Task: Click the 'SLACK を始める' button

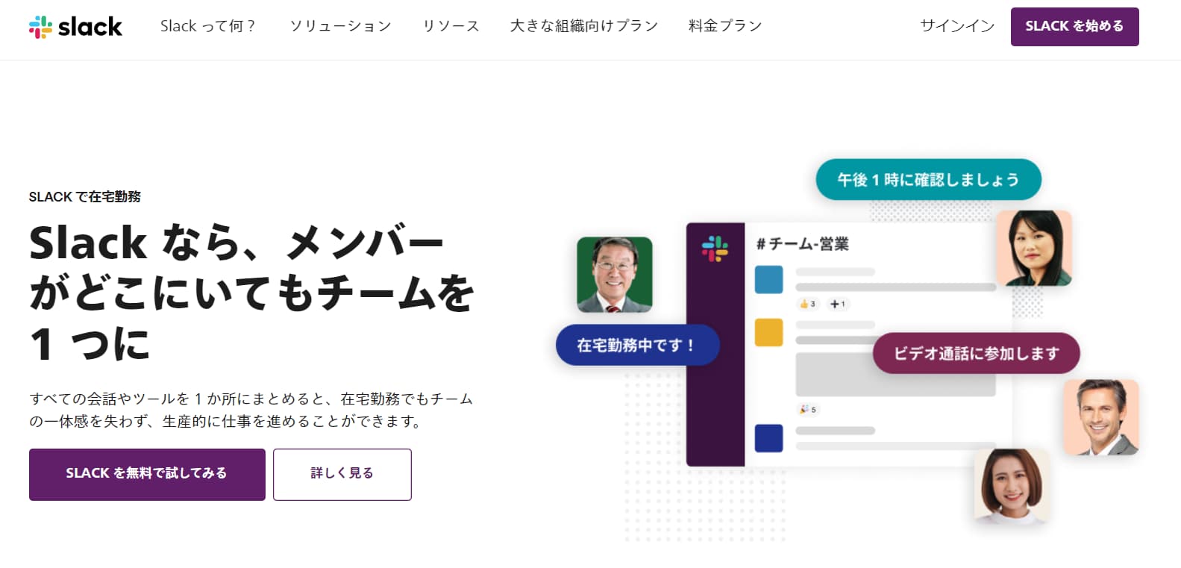Action: [x=1074, y=27]
